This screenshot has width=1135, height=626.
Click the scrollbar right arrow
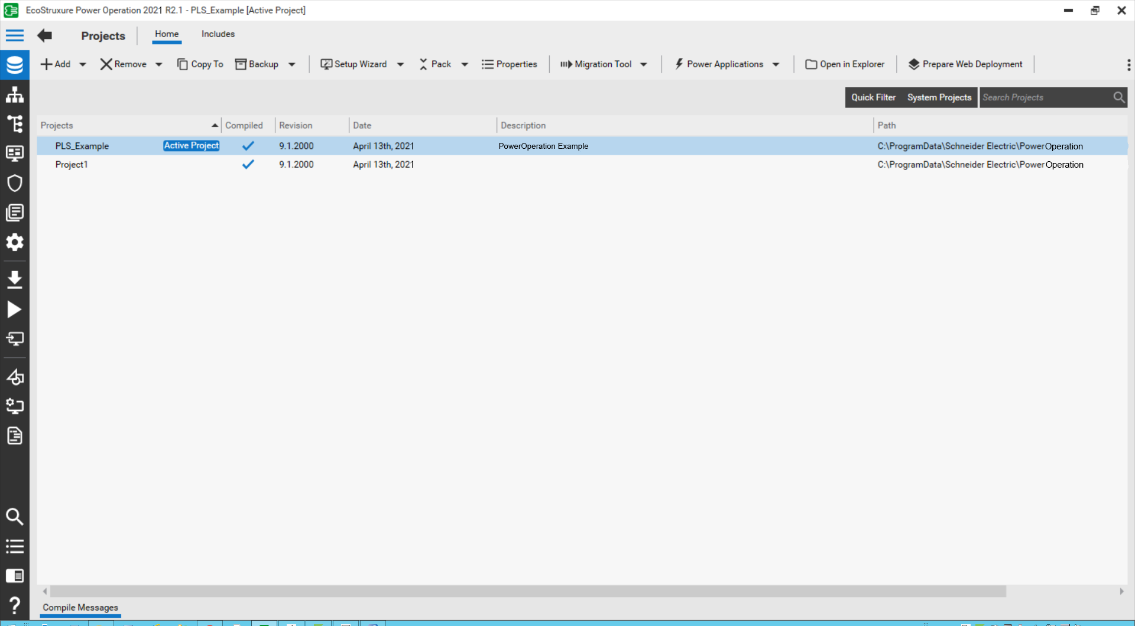pos(1121,591)
